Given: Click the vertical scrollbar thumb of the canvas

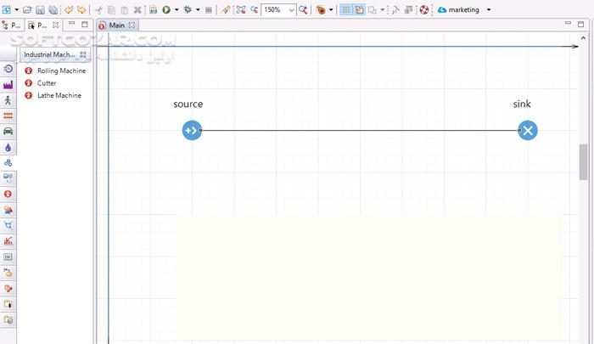Looking at the screenshot, I should [583, 161].
